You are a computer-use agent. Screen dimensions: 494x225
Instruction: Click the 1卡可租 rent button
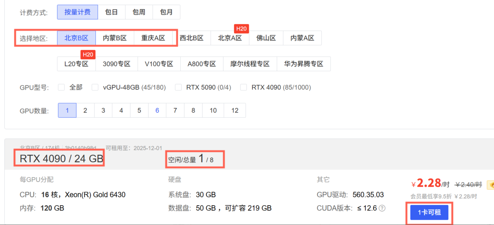pyautogui.click(x=429, y=212)
